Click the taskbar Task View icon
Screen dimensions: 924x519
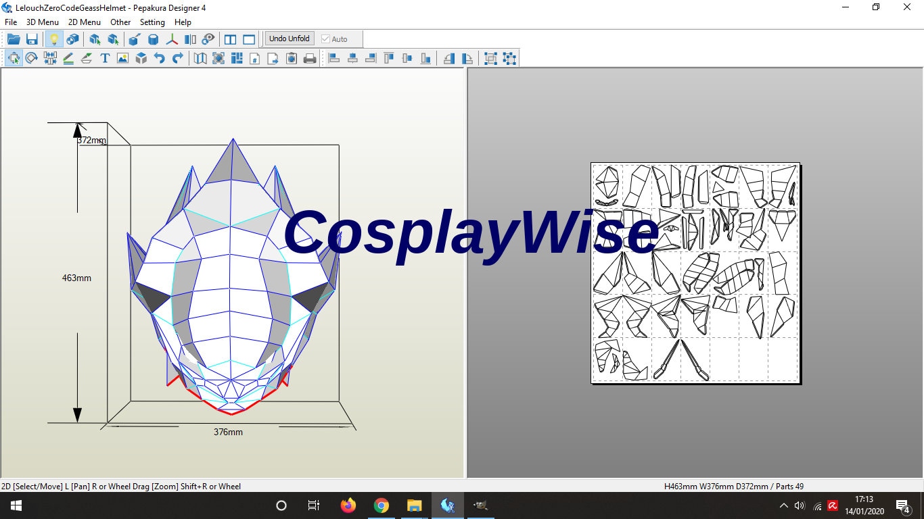click(x=314, y=505)
